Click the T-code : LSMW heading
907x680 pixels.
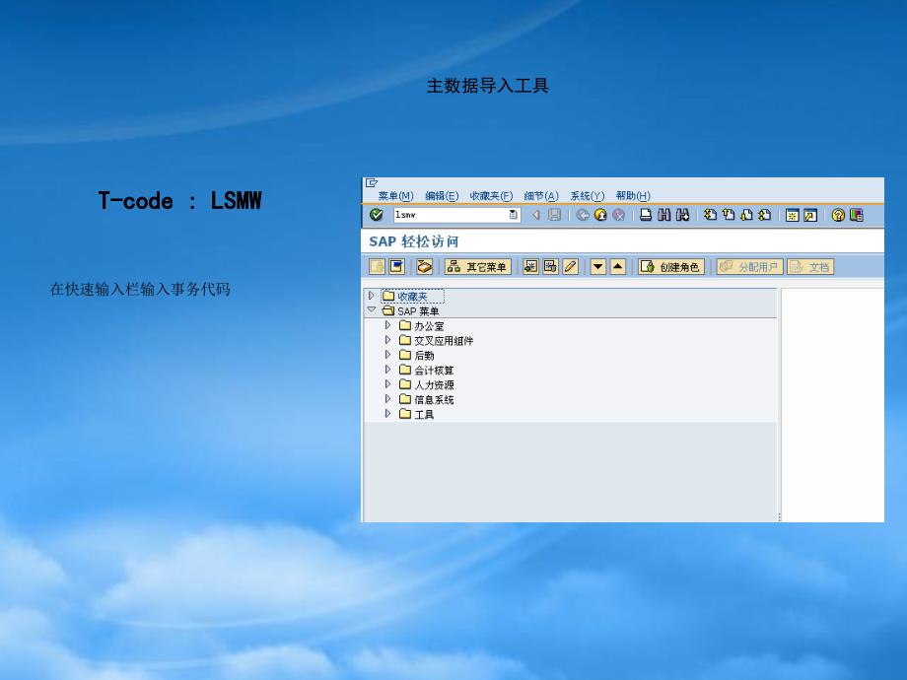point(179,201)
